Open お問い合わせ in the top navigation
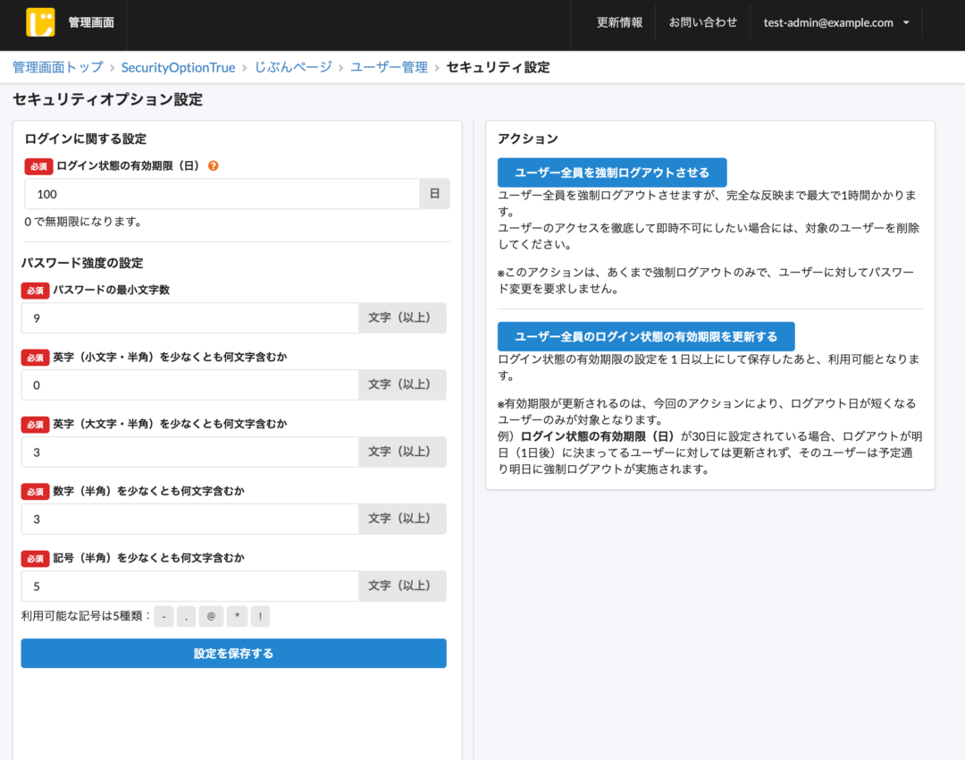This screenshot has width=965, height=760. click(x=703, y=23)
